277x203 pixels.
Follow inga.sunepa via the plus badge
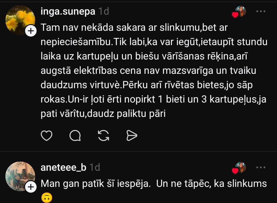(31, 31)
